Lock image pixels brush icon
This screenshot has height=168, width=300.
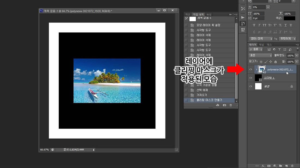pos(266,62)
